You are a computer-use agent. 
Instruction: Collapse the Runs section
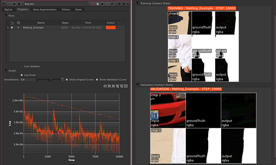point(5,16)
